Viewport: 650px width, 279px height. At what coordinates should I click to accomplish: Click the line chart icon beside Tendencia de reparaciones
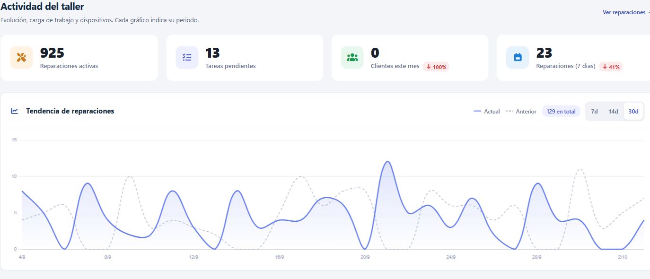coord(15,111)
